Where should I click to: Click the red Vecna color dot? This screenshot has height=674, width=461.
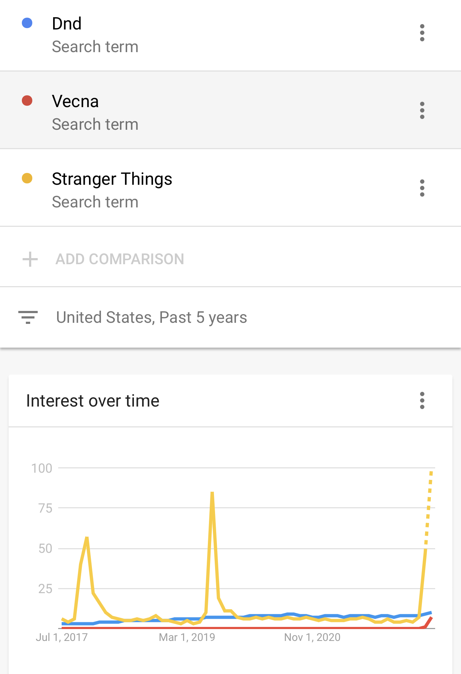(27, 101)
